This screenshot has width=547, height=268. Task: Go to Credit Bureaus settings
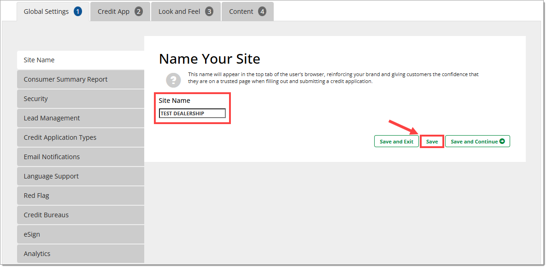point(80,215)
